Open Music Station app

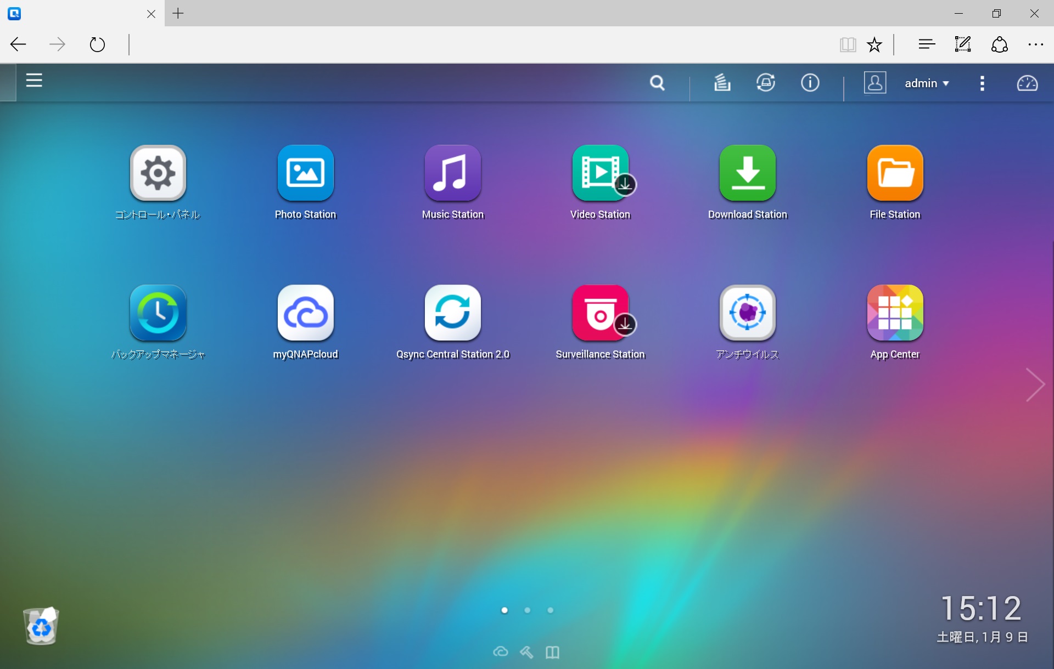(x=453, y=173)
